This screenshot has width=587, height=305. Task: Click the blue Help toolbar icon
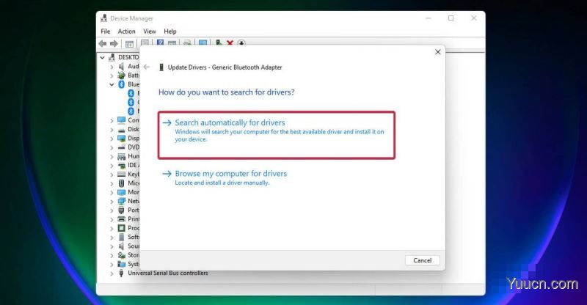(160, 43)
